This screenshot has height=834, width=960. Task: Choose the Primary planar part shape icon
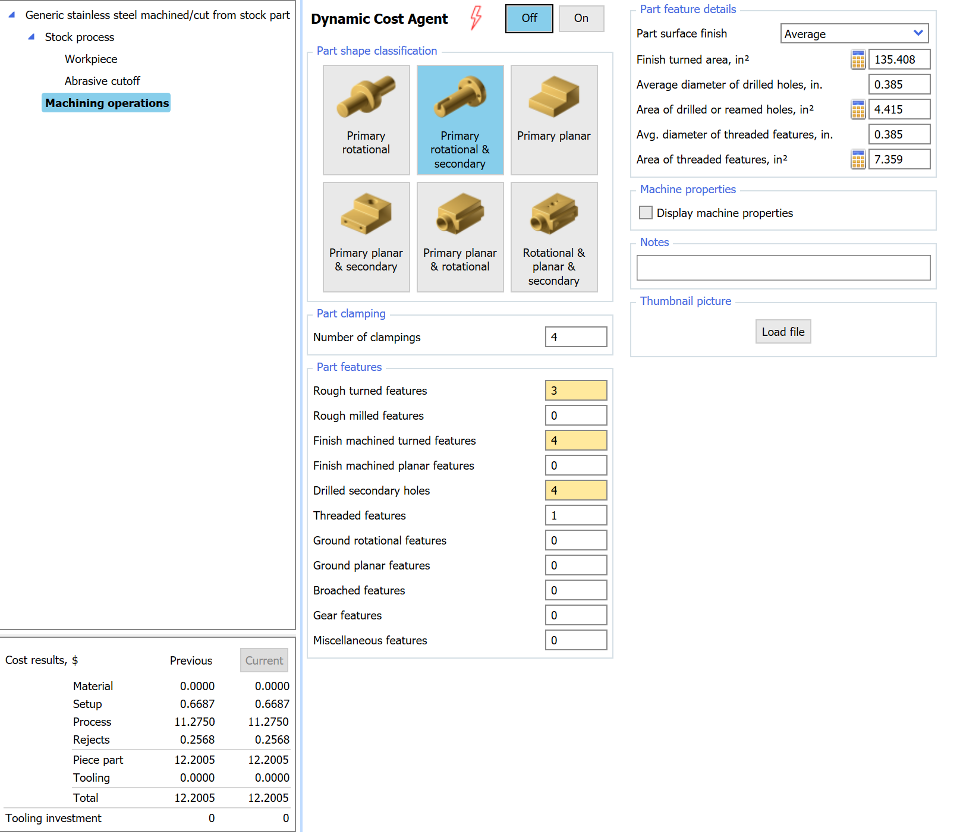click(x=553, y=119)
